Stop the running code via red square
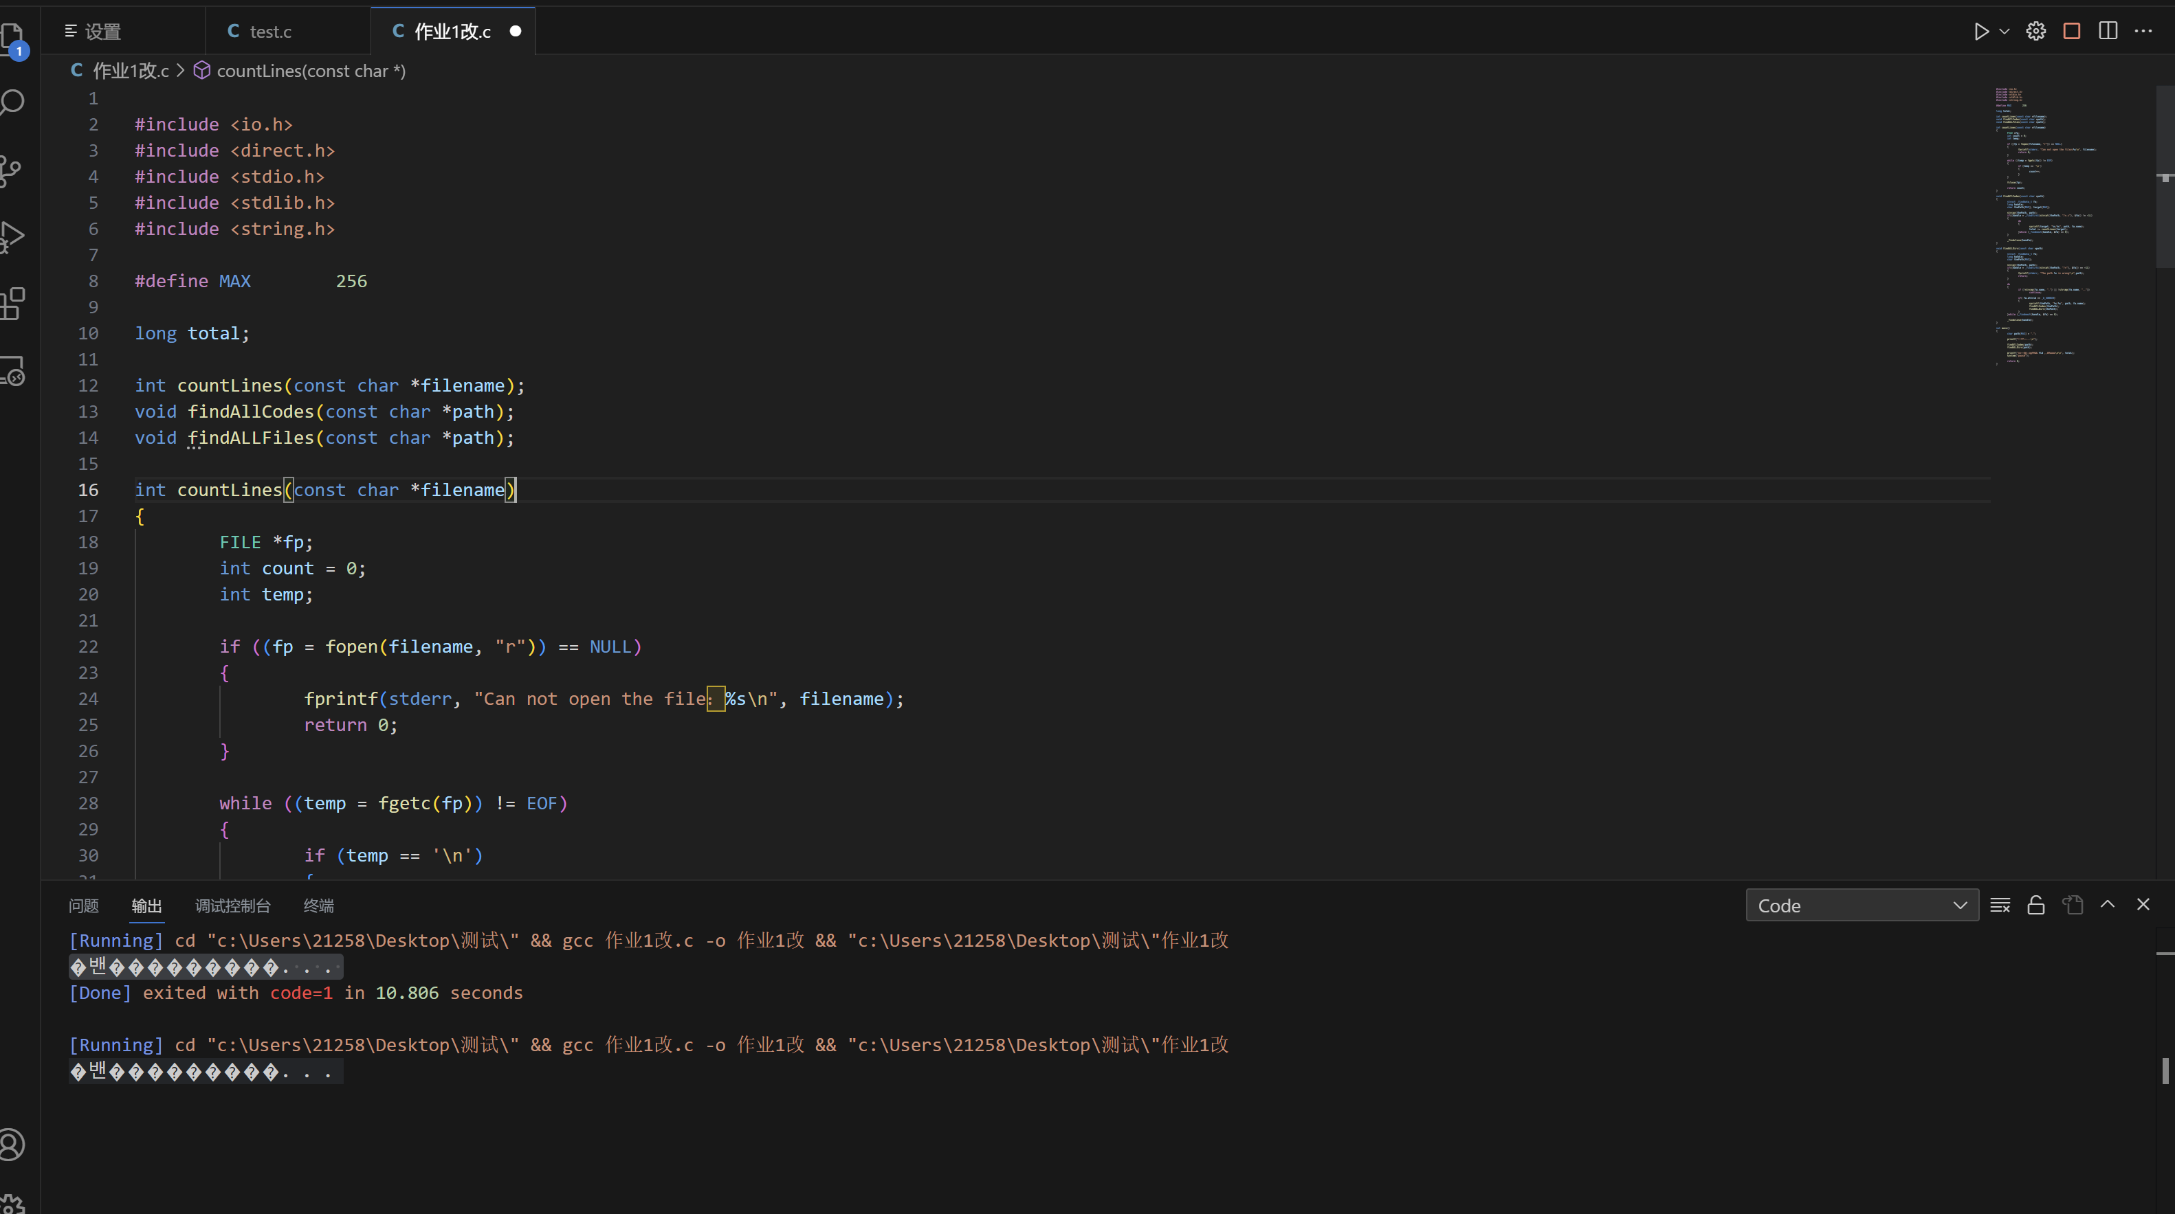 (2072, 31)
